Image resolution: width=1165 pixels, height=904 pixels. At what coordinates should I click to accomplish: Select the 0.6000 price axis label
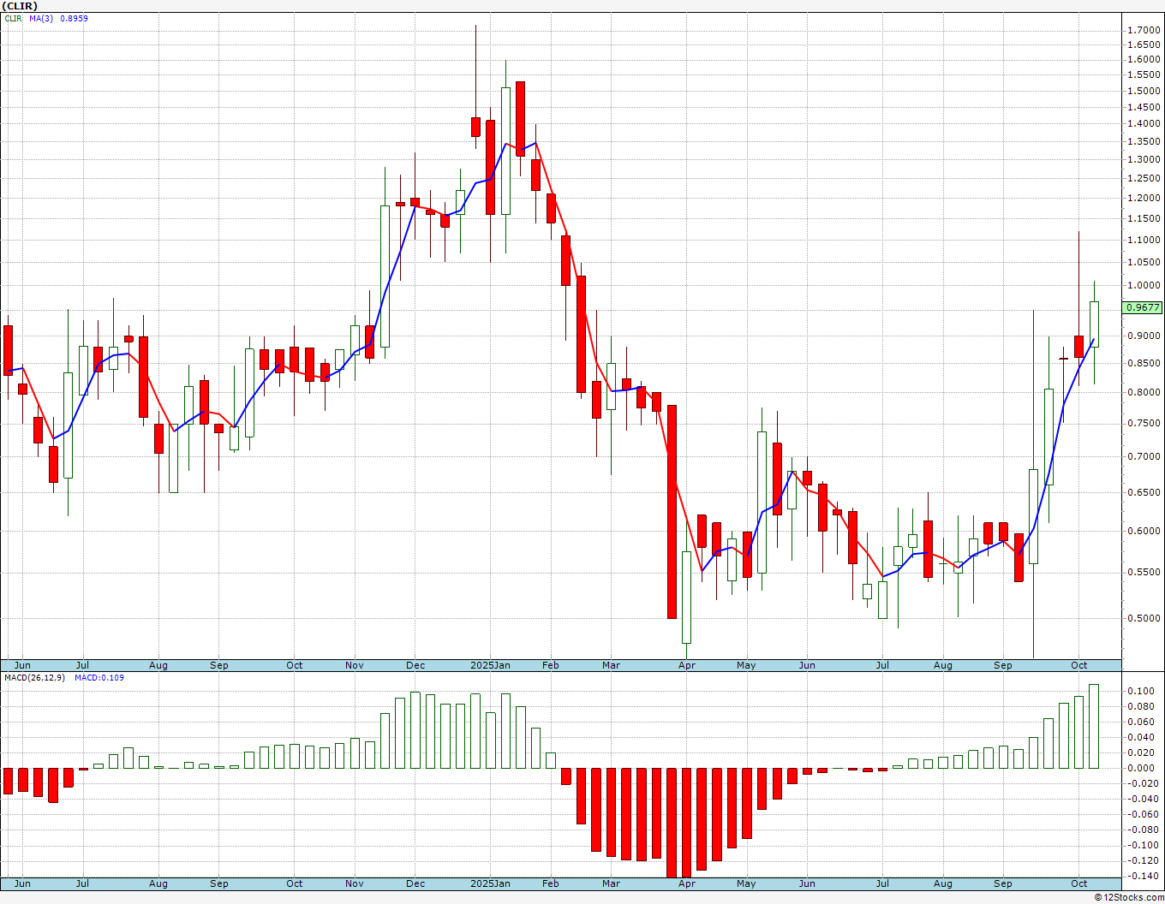(1144, 532)
